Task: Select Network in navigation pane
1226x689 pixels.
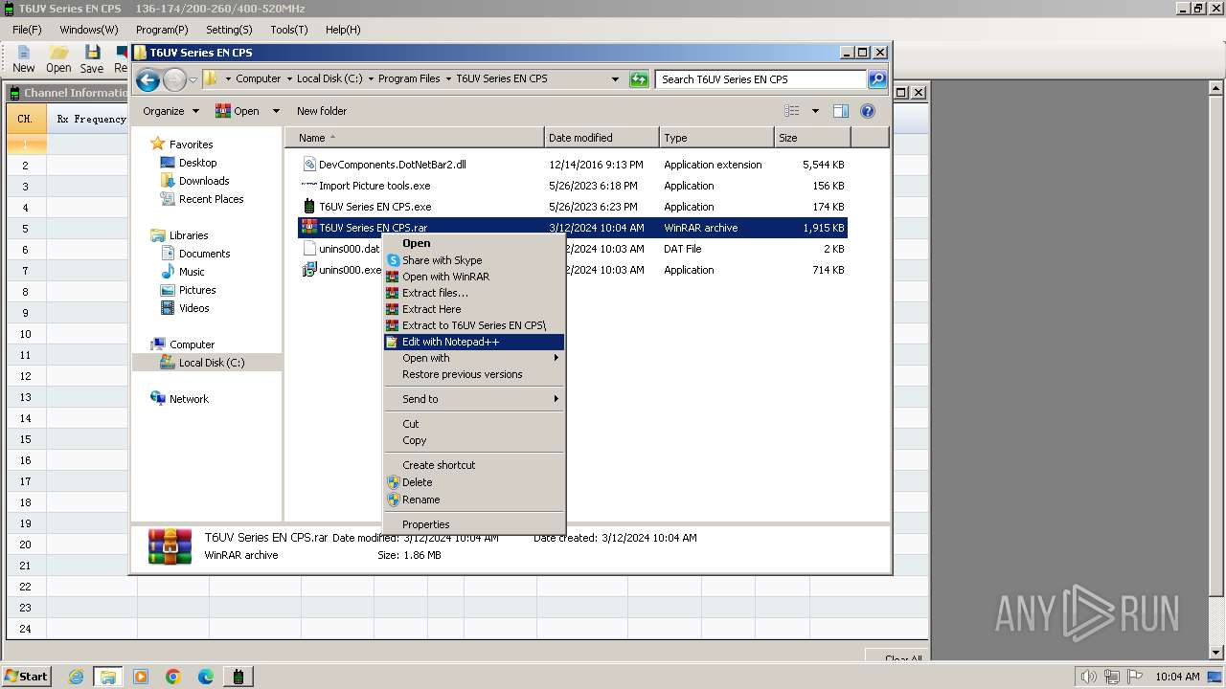Action: 189,399
